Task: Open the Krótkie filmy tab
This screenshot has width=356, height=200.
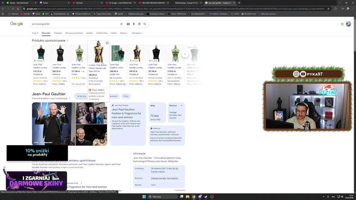Action: (x=102, y=33)
